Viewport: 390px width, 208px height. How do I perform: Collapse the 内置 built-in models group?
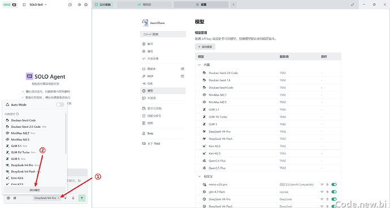point(200,64)
